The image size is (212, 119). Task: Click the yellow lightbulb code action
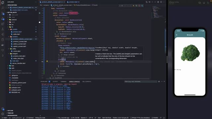pyautogui.click(x=47, y=61)
